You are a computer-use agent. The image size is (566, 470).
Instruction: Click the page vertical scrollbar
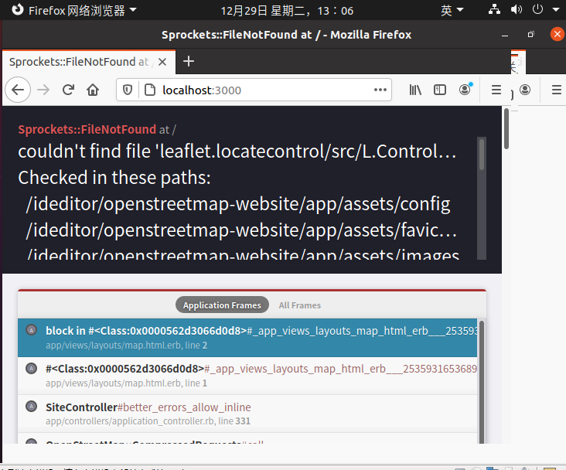click(x=506, y=128)
